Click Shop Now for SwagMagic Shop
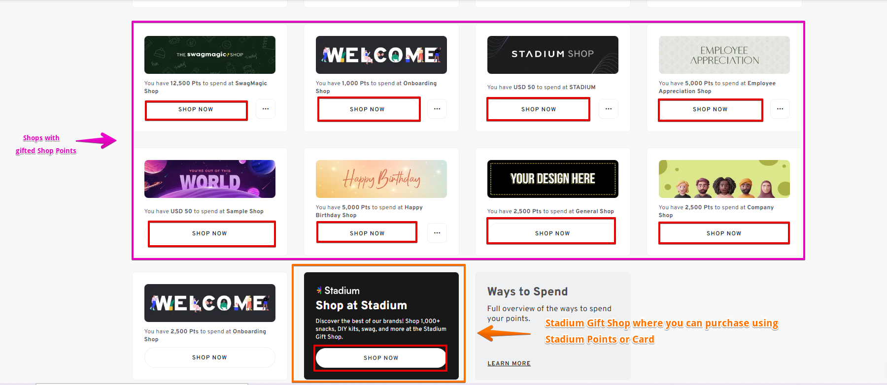Viewport: 887px width, 385px height. 196,109
